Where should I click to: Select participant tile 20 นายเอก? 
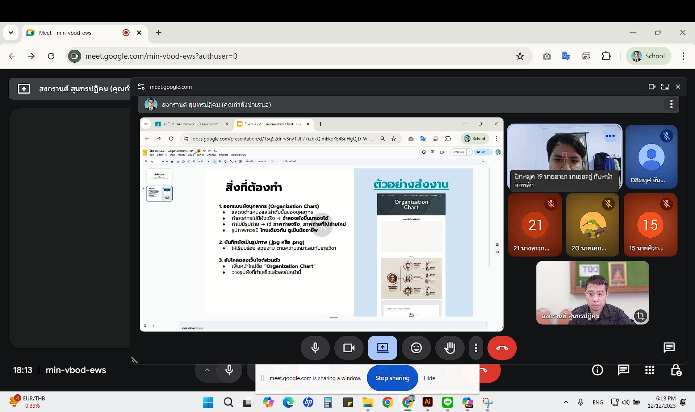click(x=593, y=225)
